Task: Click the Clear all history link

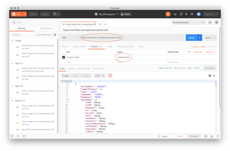Action: 16,35
